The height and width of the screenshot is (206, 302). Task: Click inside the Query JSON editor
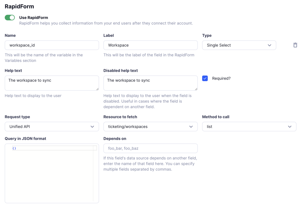[52, 173]
